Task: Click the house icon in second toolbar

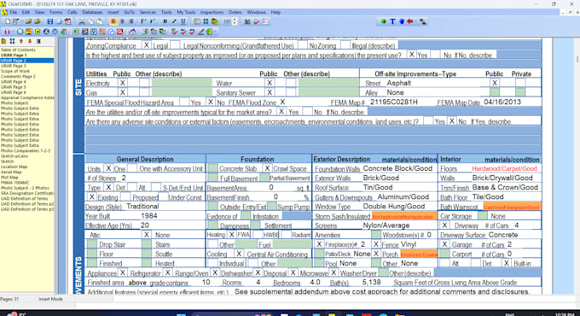Action: pyautogui.click(x=132, y=32)
